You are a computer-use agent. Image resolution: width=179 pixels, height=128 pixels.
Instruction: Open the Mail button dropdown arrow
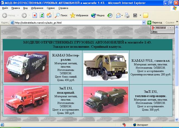122,15
